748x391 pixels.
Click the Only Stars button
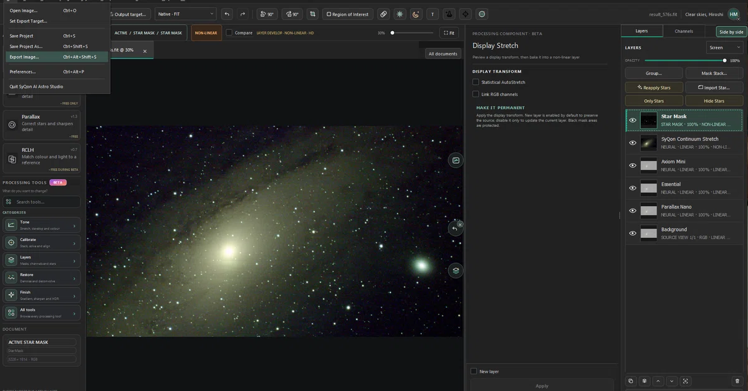[653, 101]
